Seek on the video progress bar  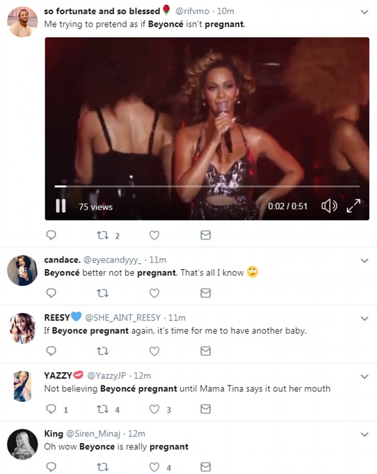pos(207,186)
